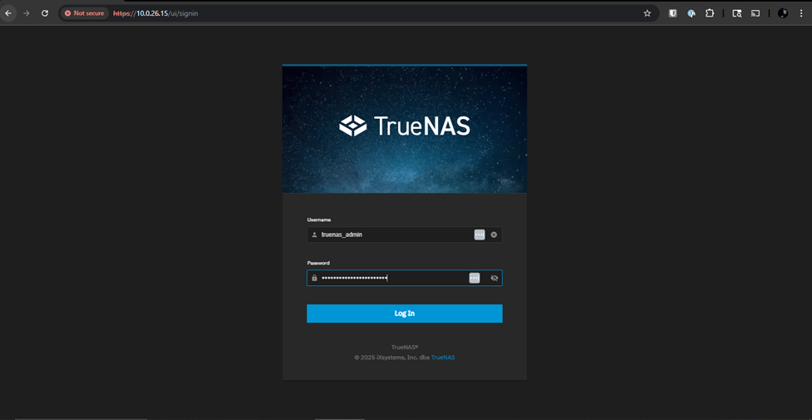Clear the Username field with X icon
The width and height of the screenshot is (812, 420).
(494, 235)
